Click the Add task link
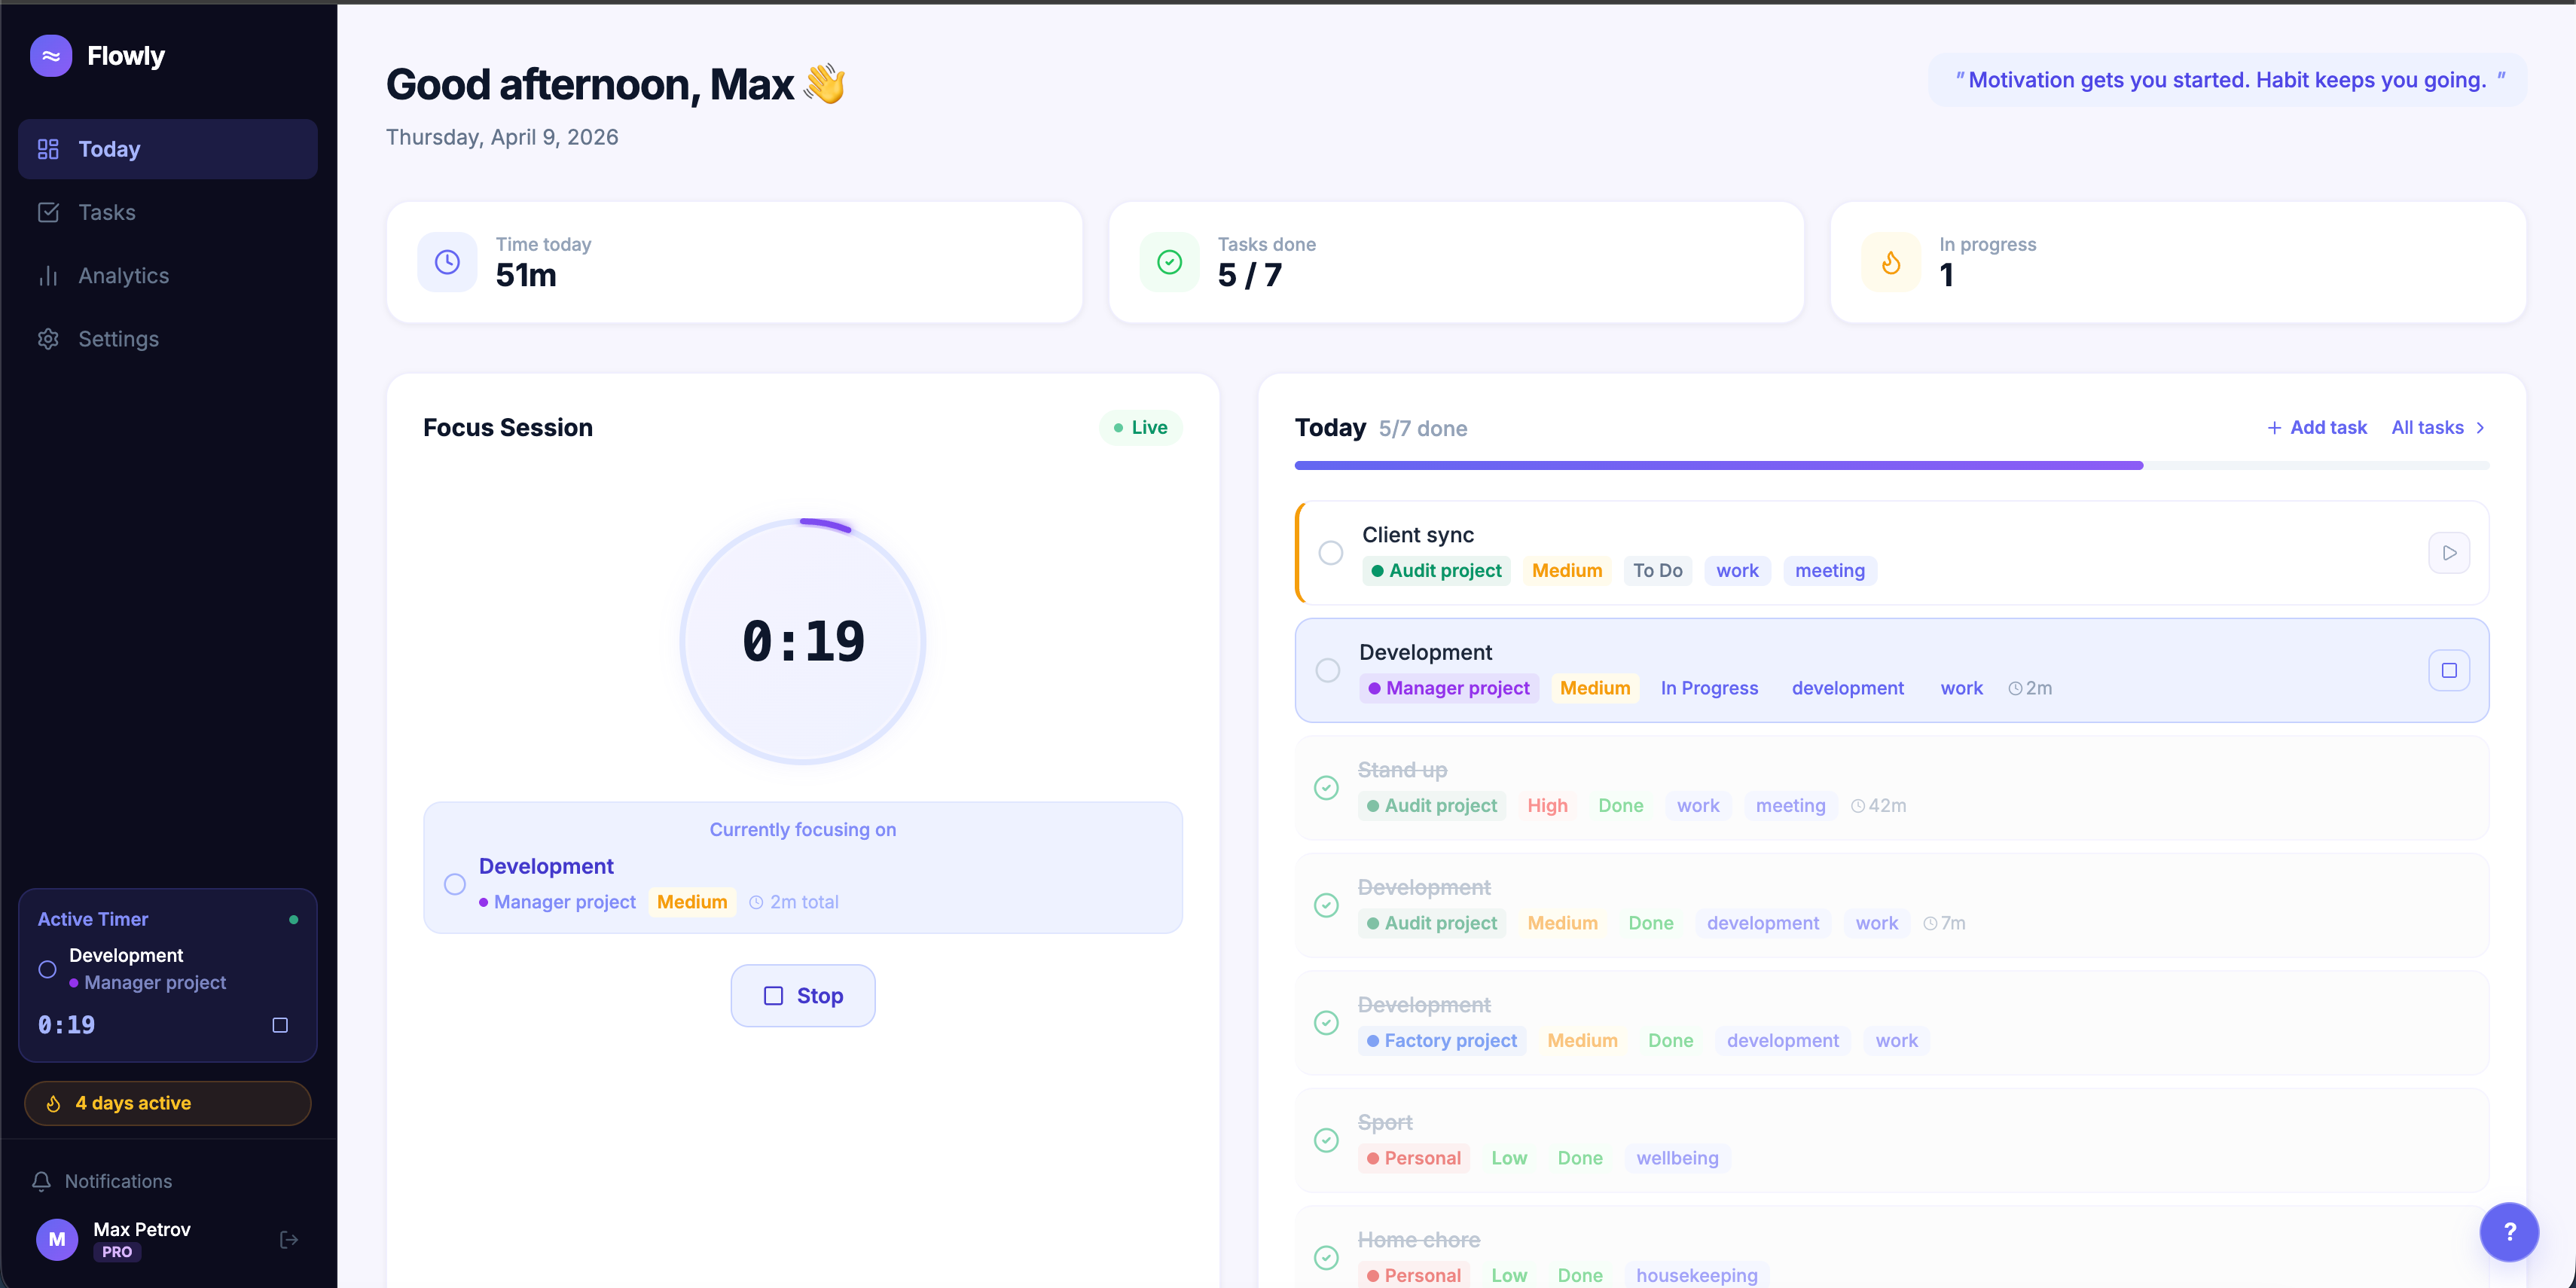Screen dimensions: 2576x1288 2316,428
